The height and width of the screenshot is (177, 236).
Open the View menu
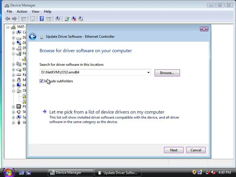pos(35,12)
